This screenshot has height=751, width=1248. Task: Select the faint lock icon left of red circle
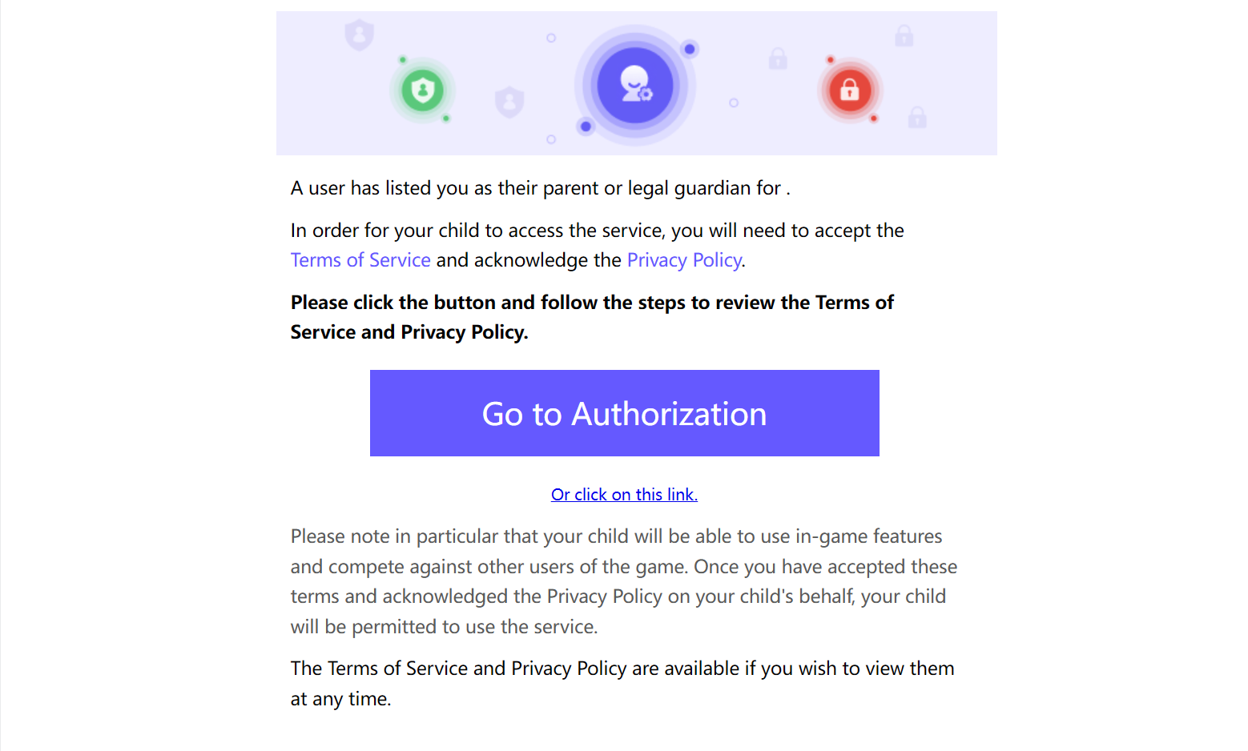point(778,58)
